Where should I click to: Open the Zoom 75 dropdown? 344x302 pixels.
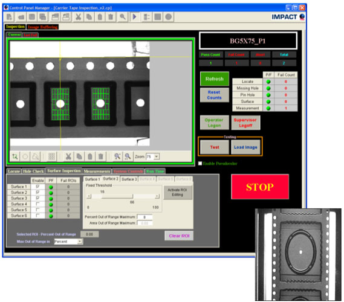click(x=157, y=156)
